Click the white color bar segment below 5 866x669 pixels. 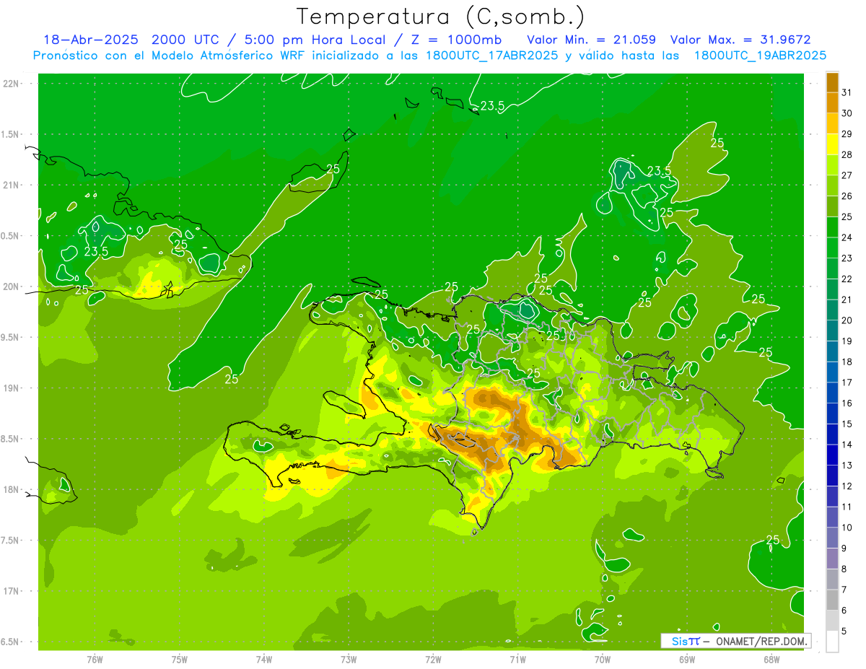click(832, 641)
